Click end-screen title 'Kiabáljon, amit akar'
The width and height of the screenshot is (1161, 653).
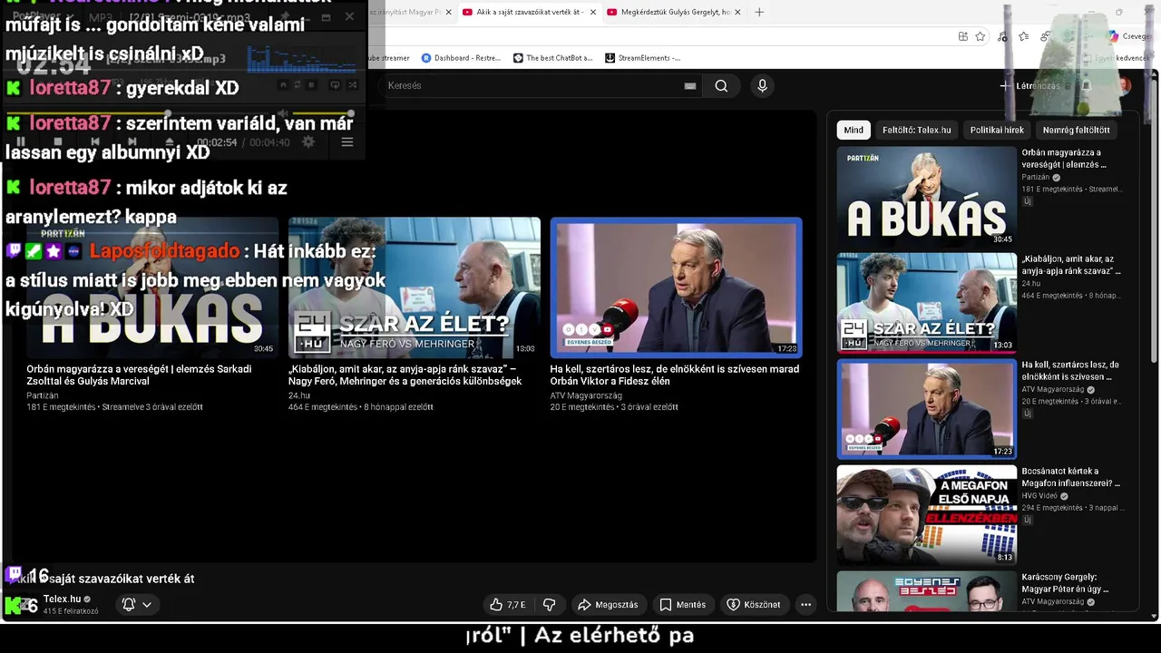(405, 375)
